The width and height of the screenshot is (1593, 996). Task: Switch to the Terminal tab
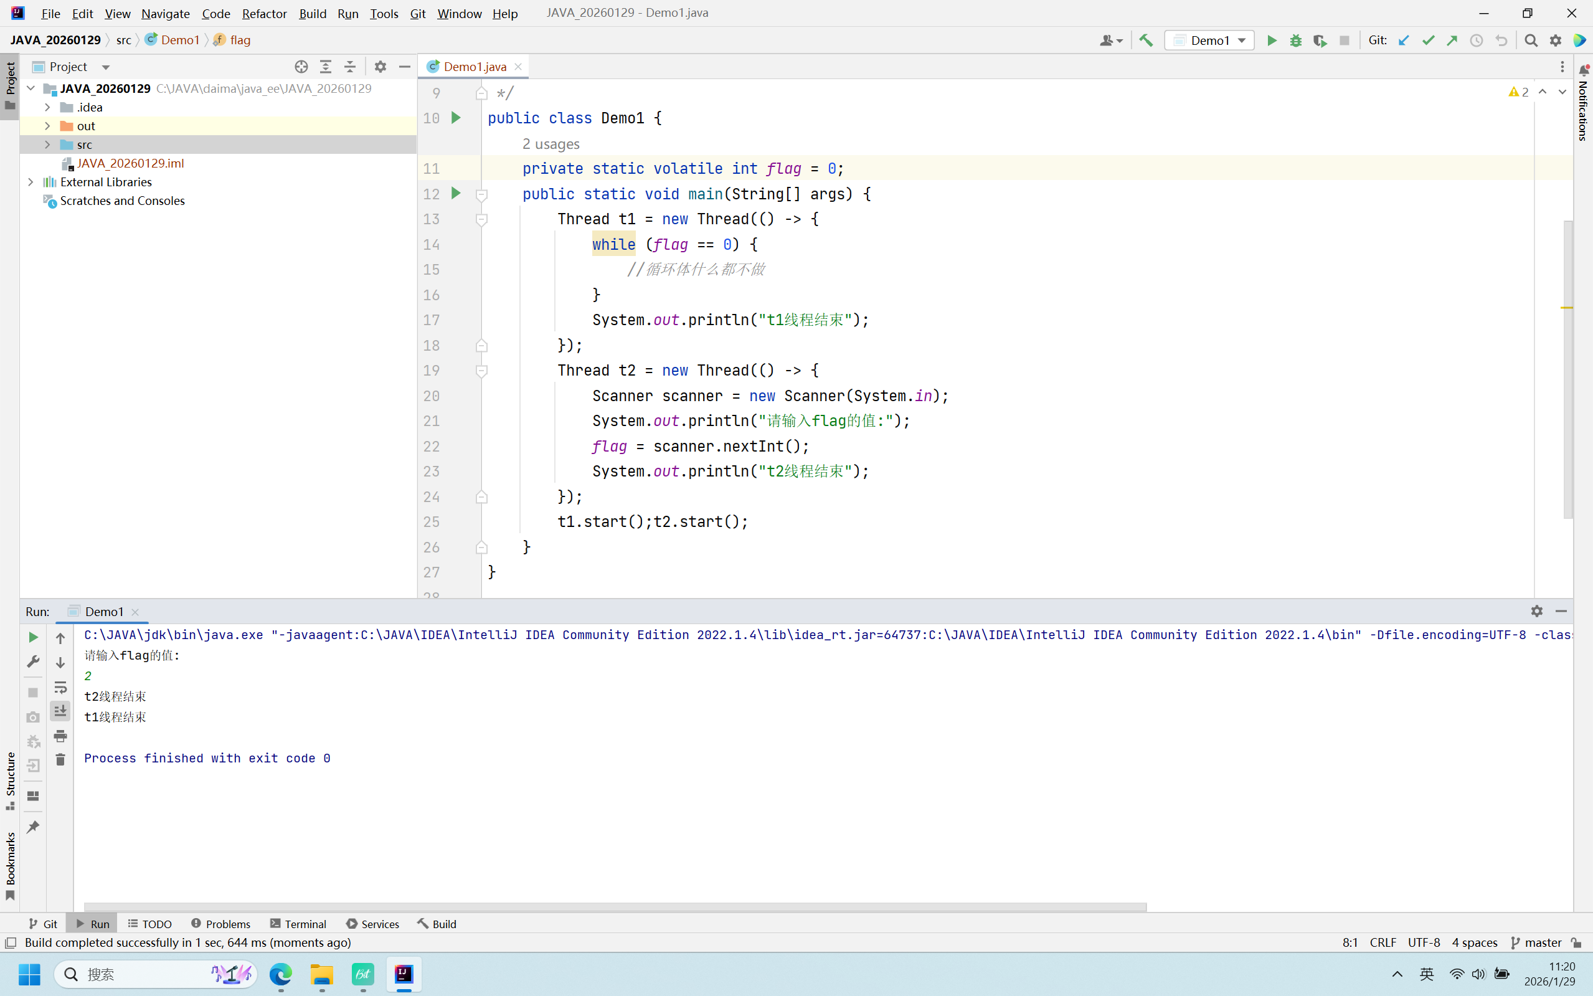298,924
